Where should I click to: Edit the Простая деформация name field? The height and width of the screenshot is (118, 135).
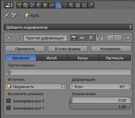coord(45,38)
